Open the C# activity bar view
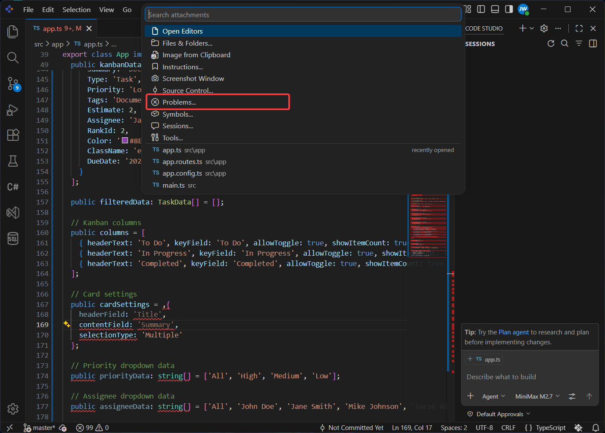The height and width of the screenshot is (433, 605). [x=13, y=187]
